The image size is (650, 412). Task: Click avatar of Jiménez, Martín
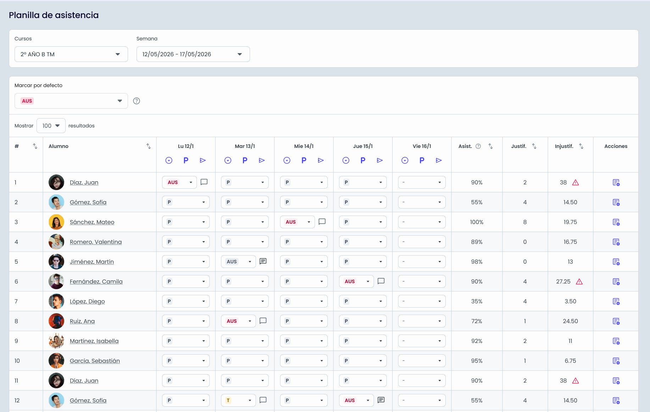(x=56, y=262)
